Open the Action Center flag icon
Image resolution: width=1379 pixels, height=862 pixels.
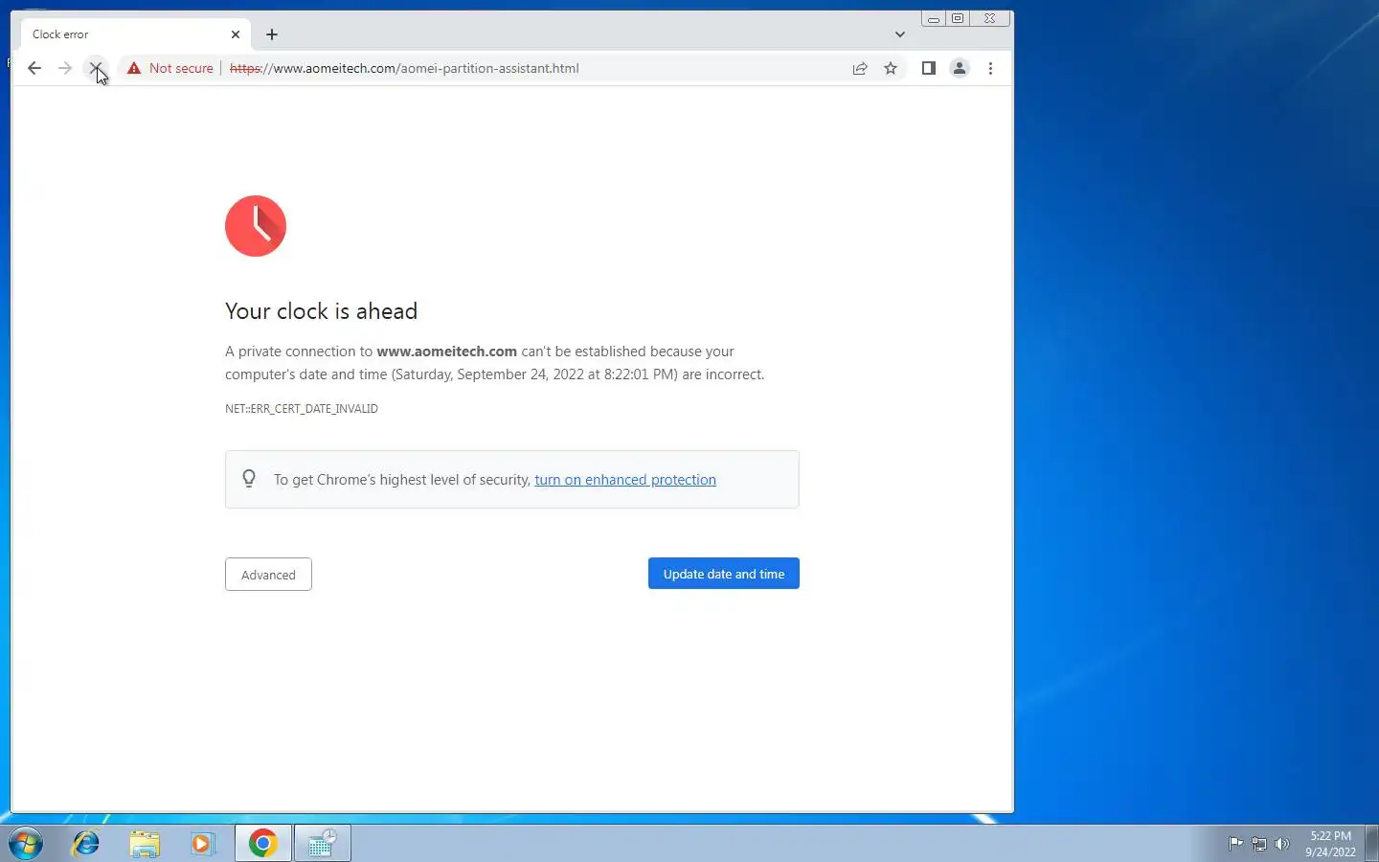pos(1235,844)
